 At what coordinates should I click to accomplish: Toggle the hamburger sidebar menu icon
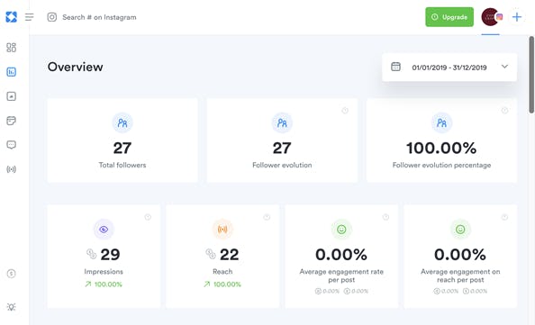click(x=30, y=17)
